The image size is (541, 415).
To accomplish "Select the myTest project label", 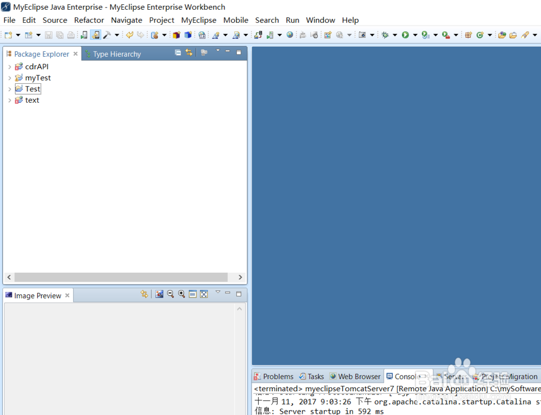I will coord(38,78).
